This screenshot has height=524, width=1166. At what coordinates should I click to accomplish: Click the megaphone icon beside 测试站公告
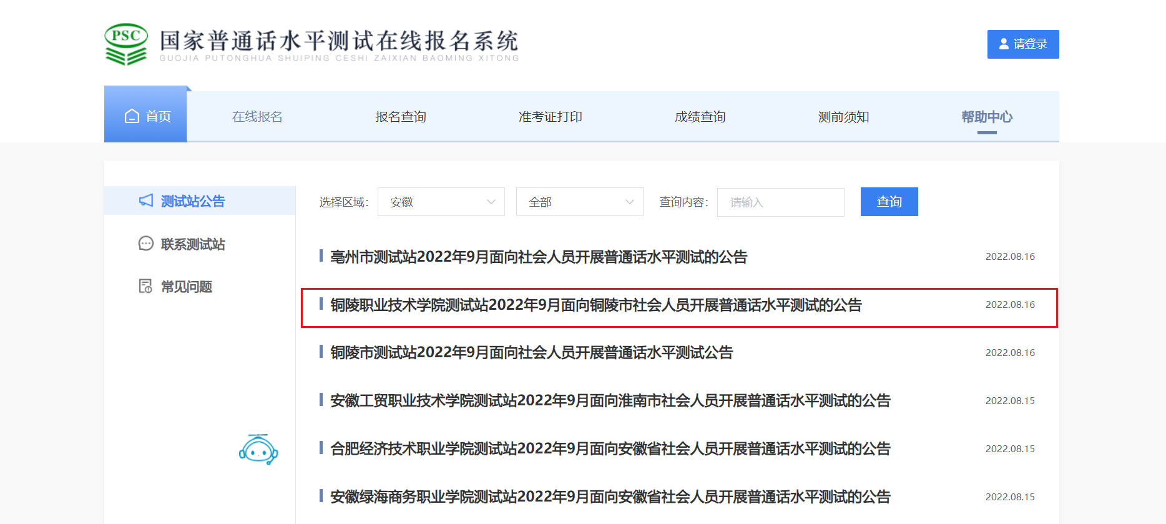click(146, 200)
